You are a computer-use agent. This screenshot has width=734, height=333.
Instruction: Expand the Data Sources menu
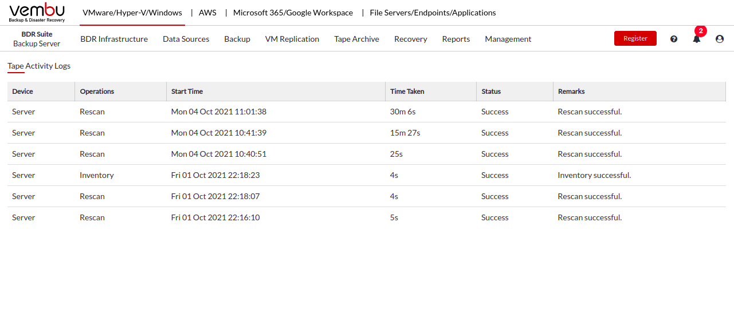(186, 39)
